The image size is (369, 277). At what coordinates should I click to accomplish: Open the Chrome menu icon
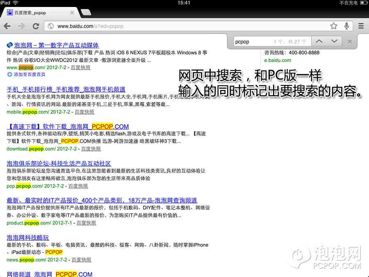click(x=361, y=26)
